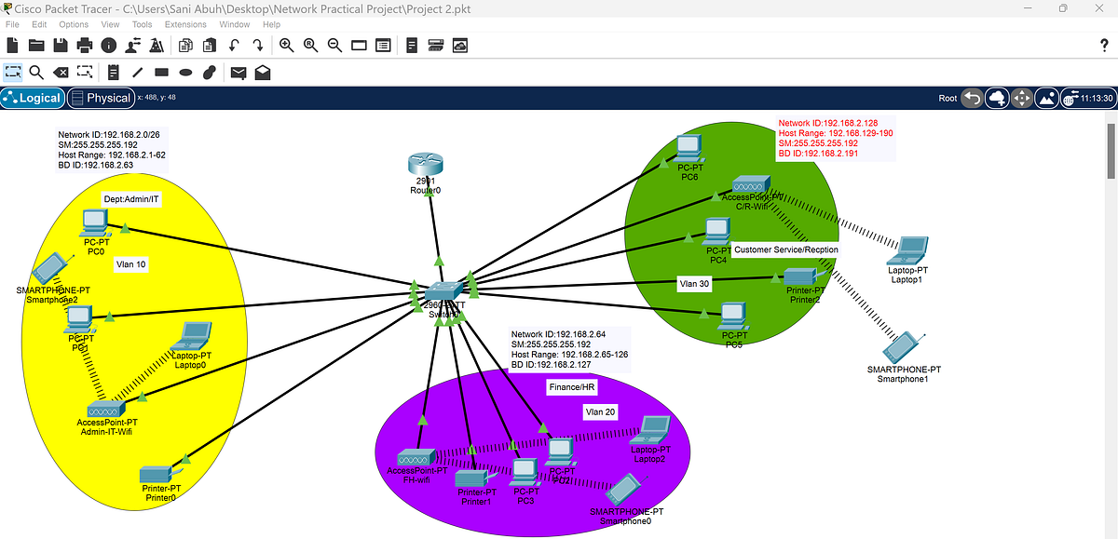Screen dimensions: 1118x539
Task: Select the Draw Line tool
Action: (136, 72)
